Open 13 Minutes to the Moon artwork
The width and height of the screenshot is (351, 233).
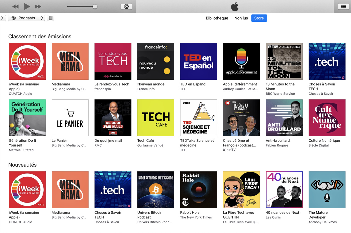coord(284,61)
